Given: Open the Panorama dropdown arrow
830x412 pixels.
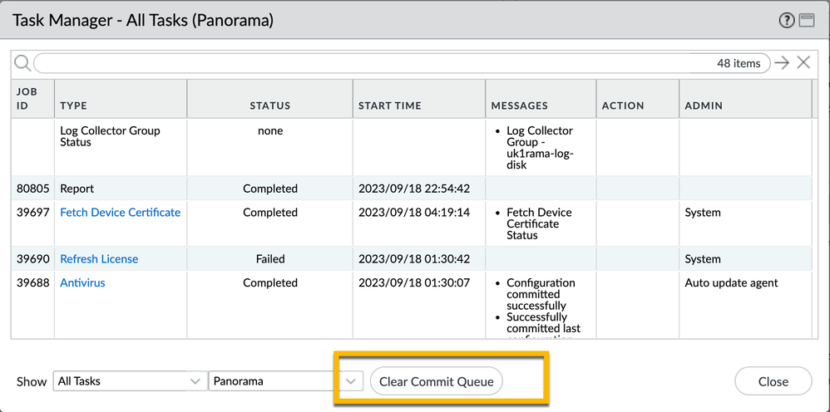Looking at the screenshot, I should [x=352, y=381].
